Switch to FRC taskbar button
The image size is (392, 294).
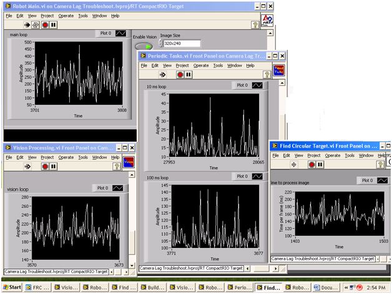coord(37,288)
